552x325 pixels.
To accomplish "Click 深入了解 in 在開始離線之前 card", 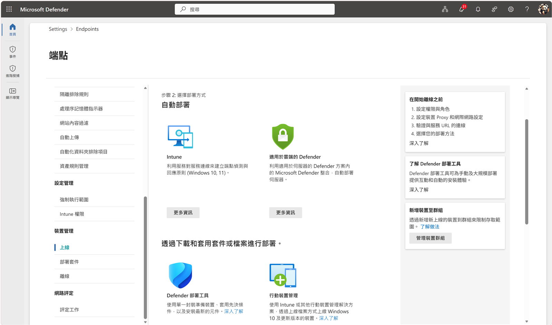I will (x=419, y=143).
